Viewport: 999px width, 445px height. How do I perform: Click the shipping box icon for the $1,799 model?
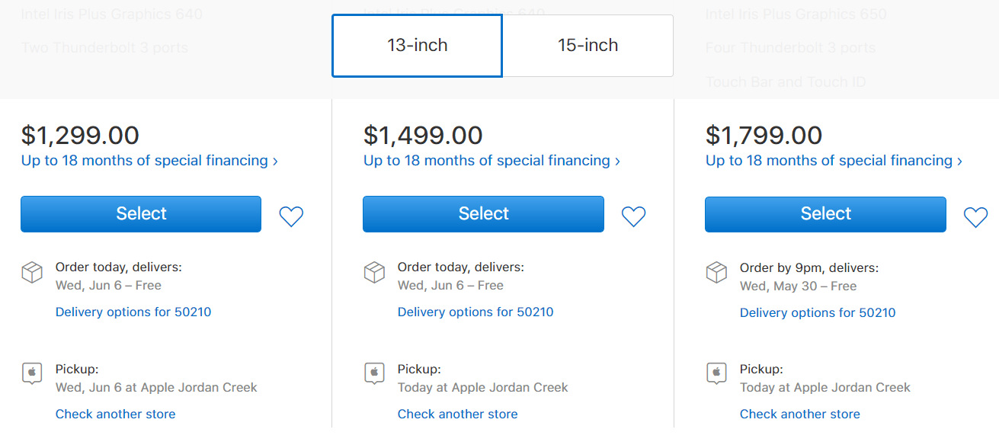pos(716,271)
